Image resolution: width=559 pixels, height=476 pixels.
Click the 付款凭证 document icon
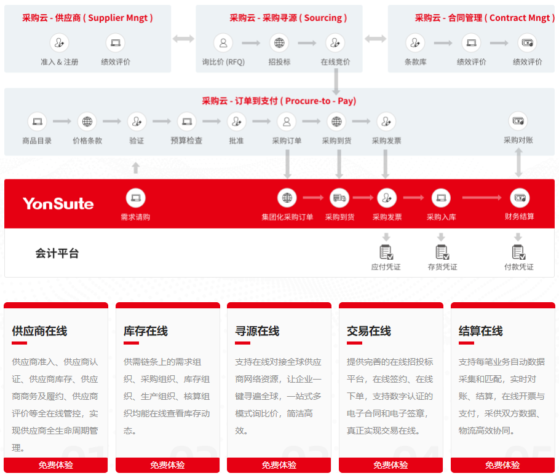pyautogui.click(x=518, y=252)
